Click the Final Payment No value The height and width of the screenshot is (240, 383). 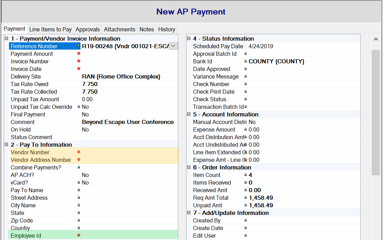(x=85, y=114)
